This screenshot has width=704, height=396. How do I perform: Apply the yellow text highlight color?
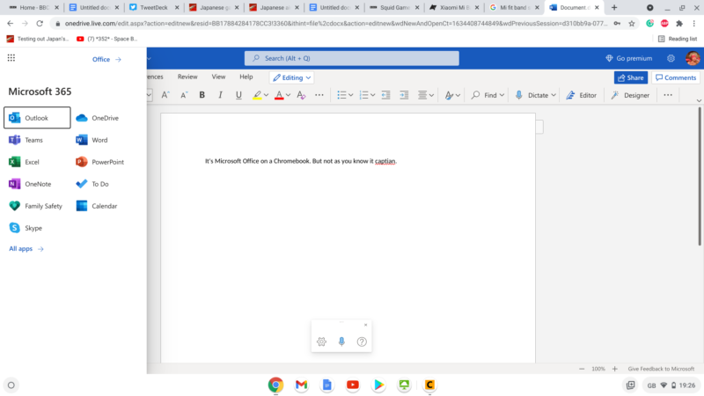[x=257, y=95]
